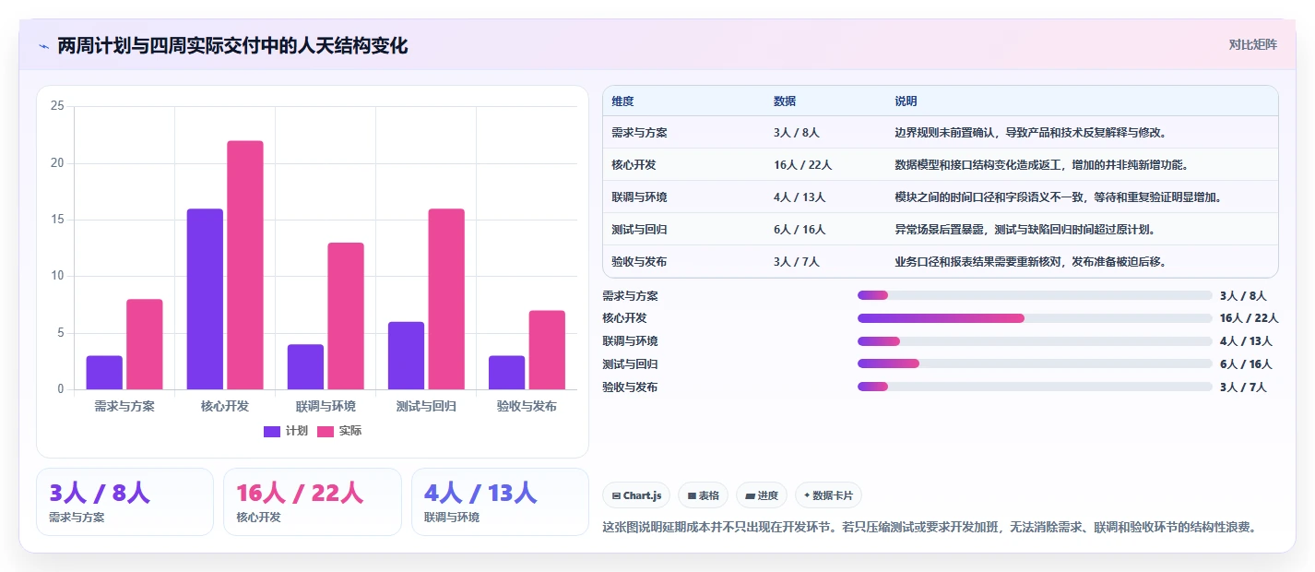Click the 数据 column header

click(785, 101)
